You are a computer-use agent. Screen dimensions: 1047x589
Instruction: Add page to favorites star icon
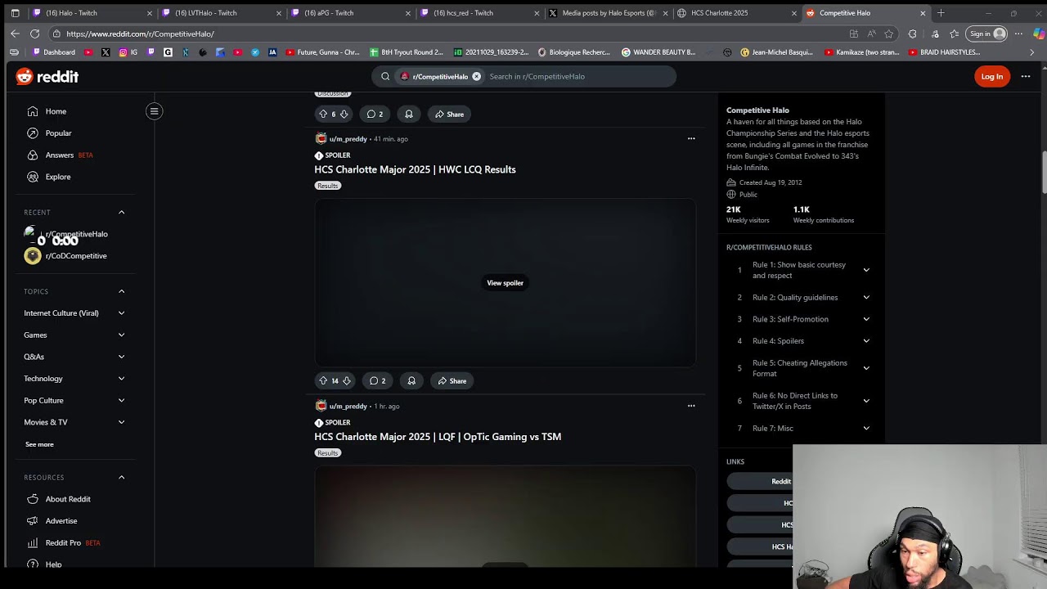point(889,34)
